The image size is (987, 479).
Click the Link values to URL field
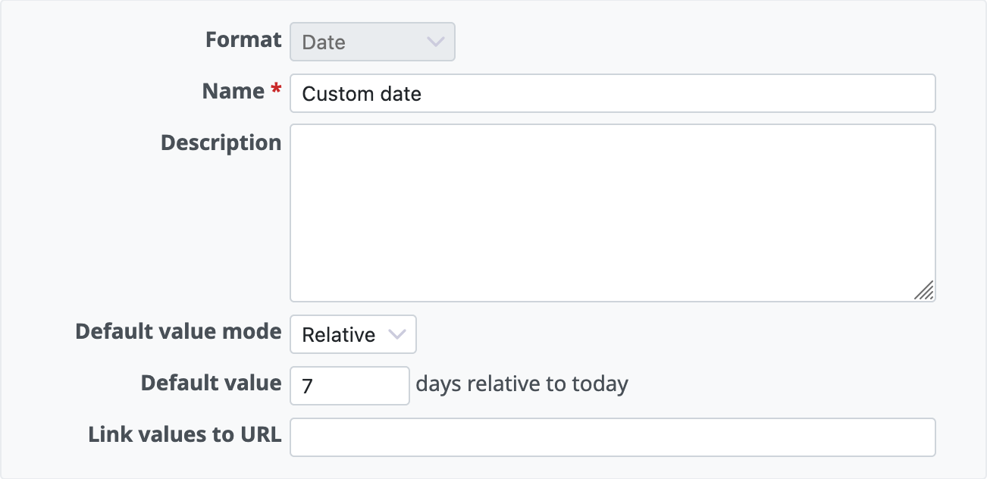(613, 437)
